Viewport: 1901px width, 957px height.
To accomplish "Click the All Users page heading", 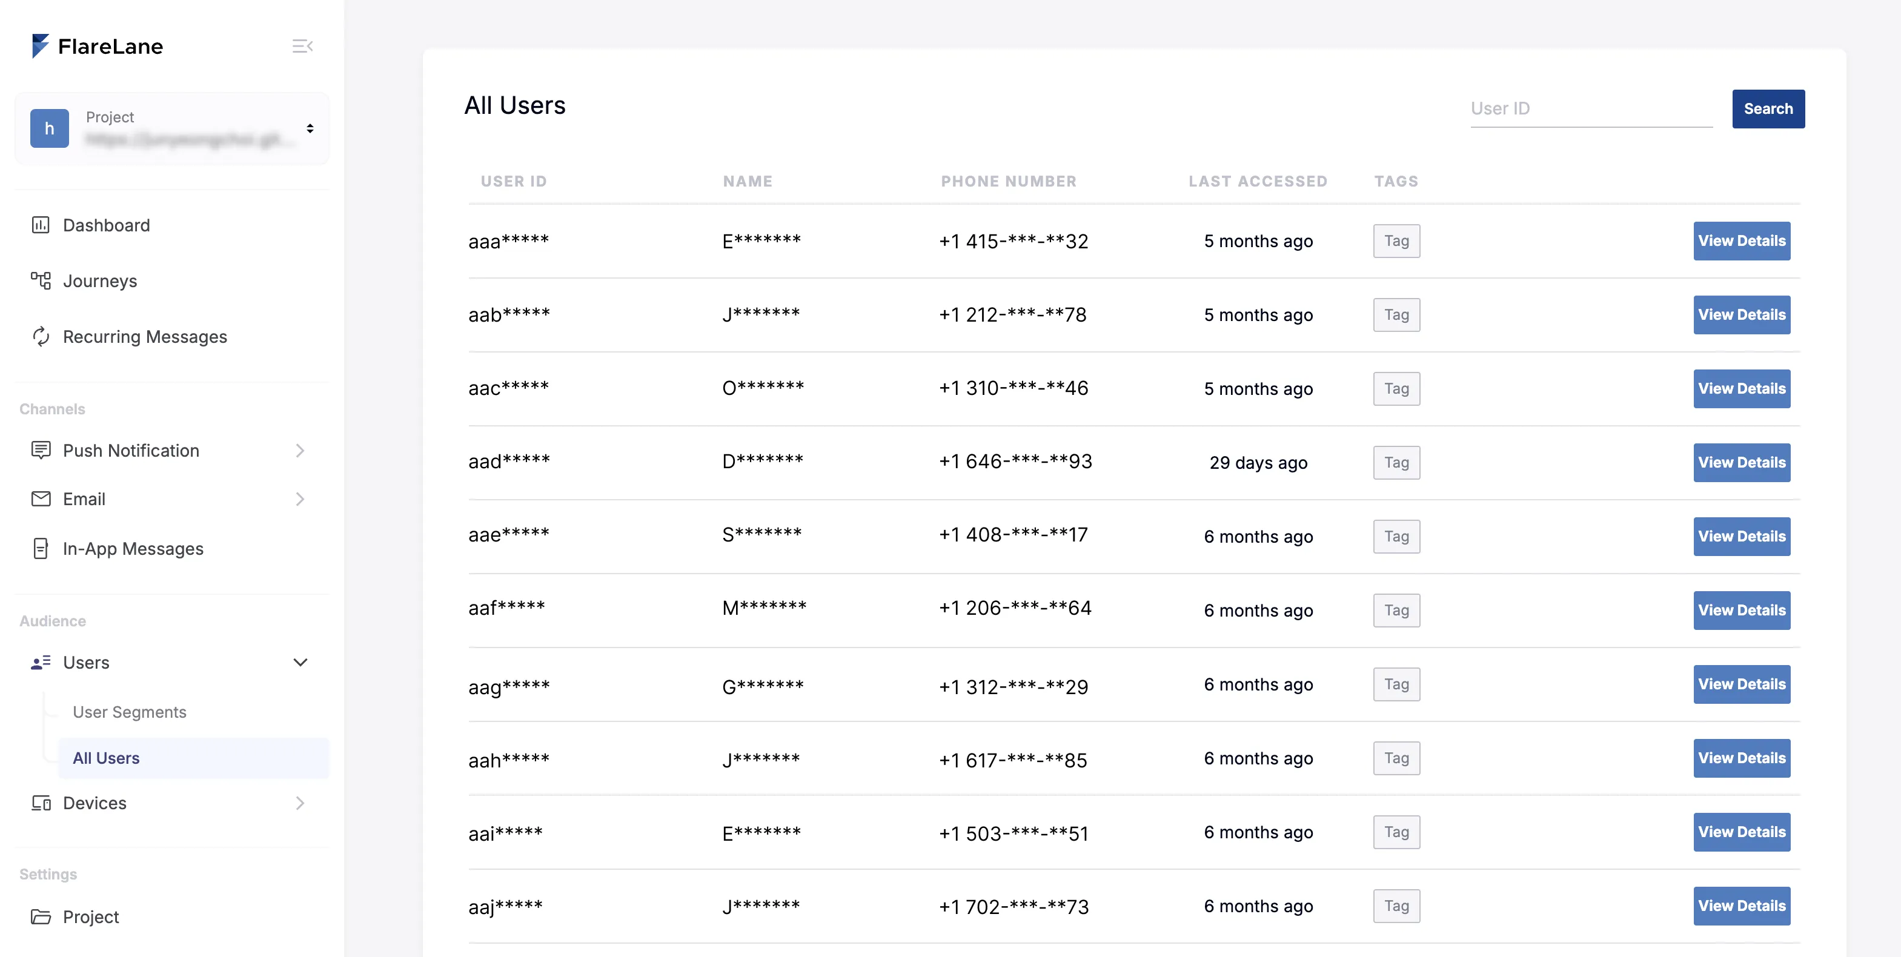I will tap(514, 105).
